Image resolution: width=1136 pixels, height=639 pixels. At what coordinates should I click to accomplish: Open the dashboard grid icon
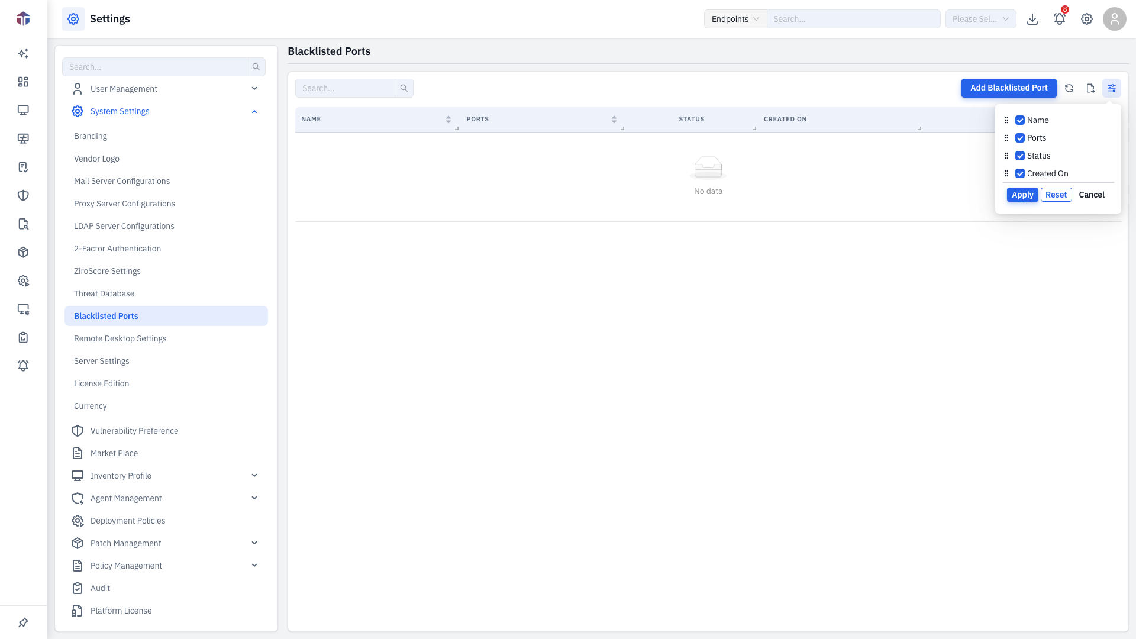click(x=23, y=82)
